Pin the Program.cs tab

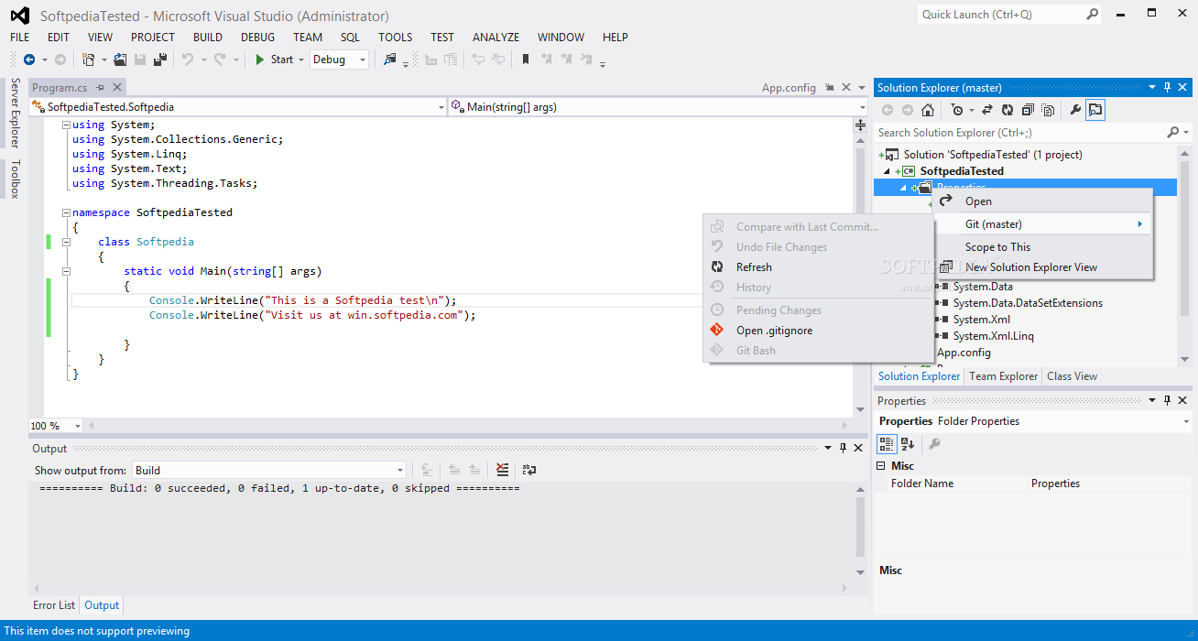coord(100,88)
